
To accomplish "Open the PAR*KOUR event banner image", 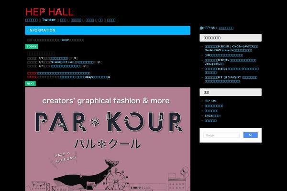I will (x=108, y=139).
